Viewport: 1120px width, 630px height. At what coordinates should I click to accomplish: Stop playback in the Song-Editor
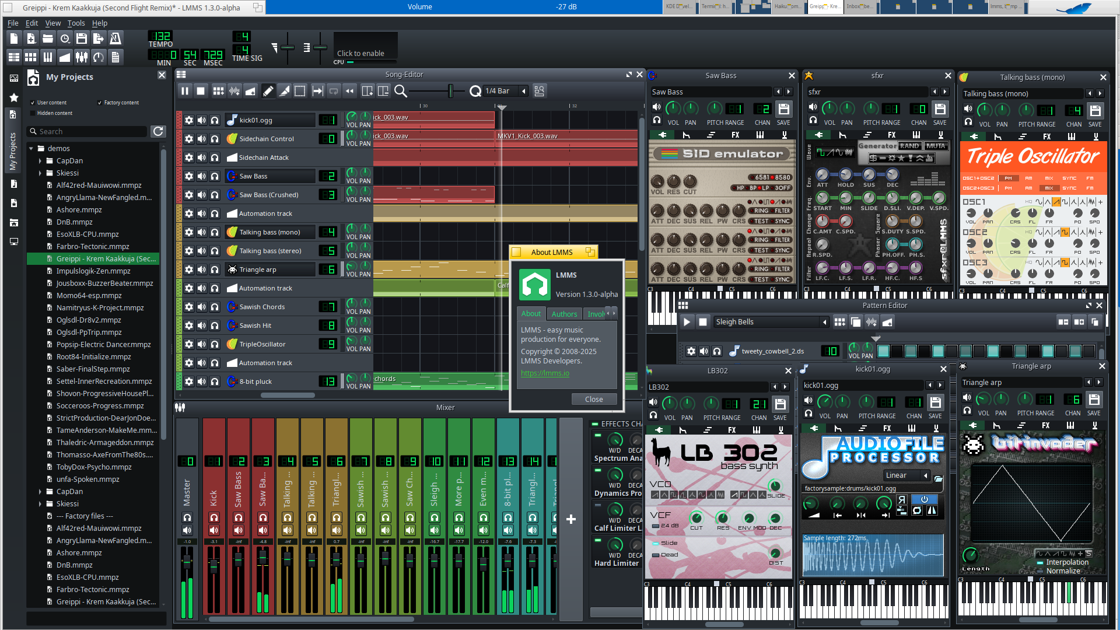tap(201, 91)
